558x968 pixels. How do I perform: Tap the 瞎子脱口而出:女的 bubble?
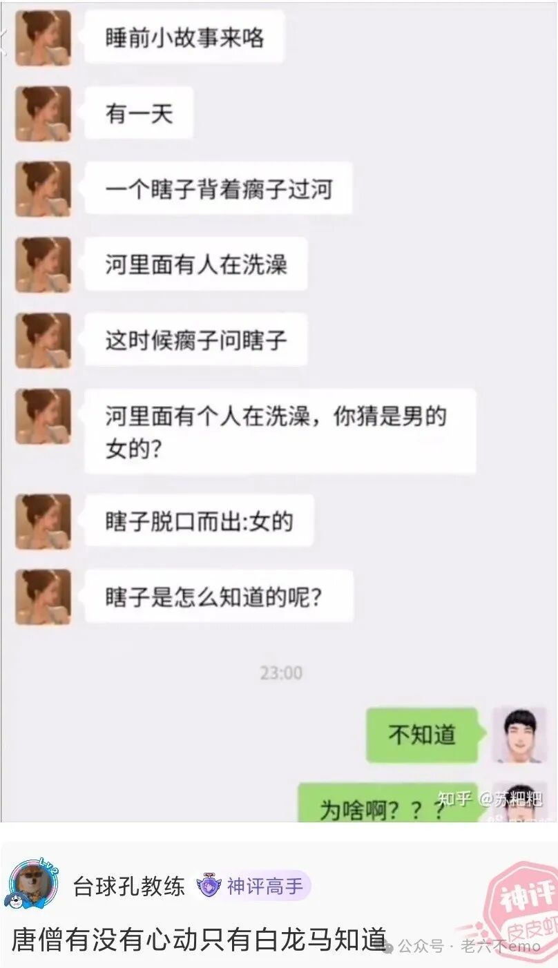[x=200, y=521]
